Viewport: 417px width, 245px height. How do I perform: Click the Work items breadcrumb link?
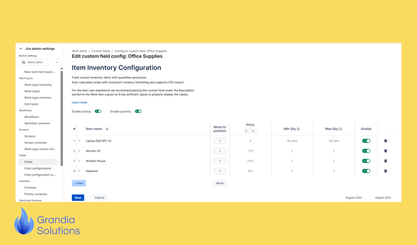(x=79, y=51)
